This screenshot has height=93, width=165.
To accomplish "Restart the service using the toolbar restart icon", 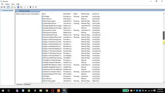I will [36, 7].
